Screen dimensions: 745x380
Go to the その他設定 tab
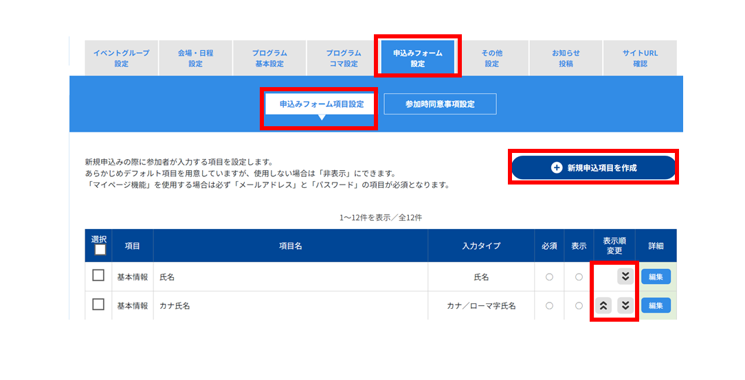[x=492, y=58]
